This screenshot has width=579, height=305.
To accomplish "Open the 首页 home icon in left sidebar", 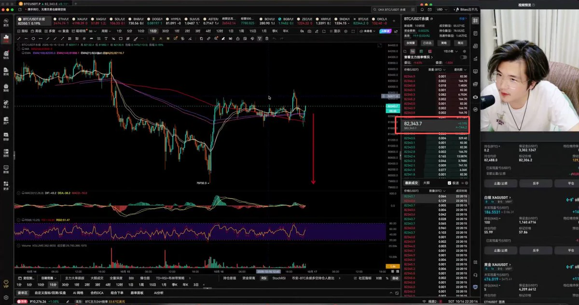I will (x=6, y=23).
